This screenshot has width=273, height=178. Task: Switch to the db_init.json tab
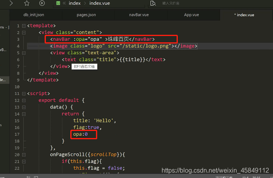point(34,15)
